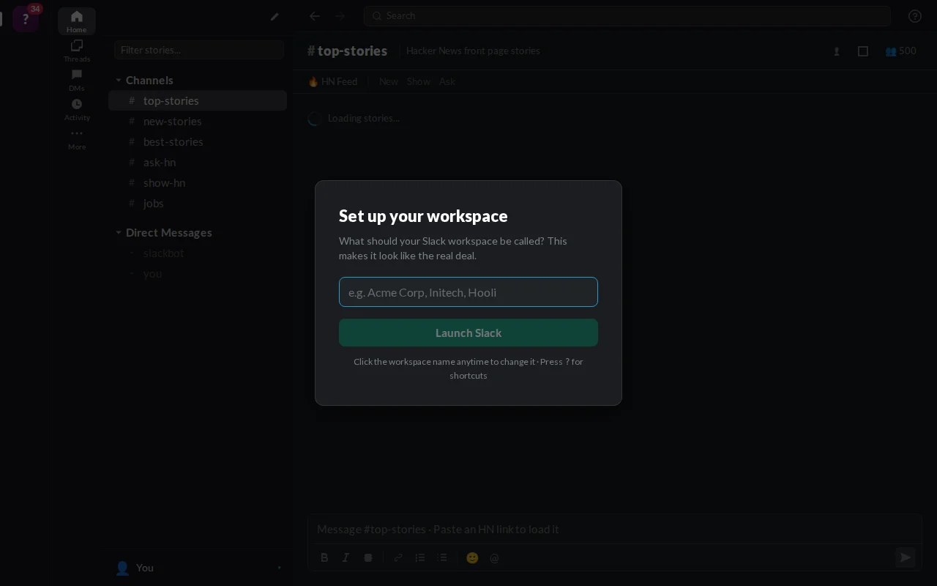The image size is (937, 586).
Task: Apply bold formatting in composer
Action: [x=324, y=557]
